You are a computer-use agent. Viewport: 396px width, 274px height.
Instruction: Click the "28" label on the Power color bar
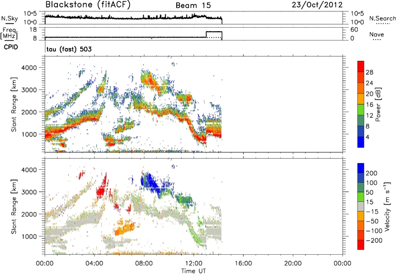pyautogui.click(x=369, y=72)
